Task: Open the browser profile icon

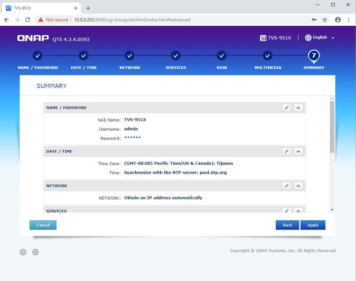Action: pyautogui.click(x=338, y=20)
